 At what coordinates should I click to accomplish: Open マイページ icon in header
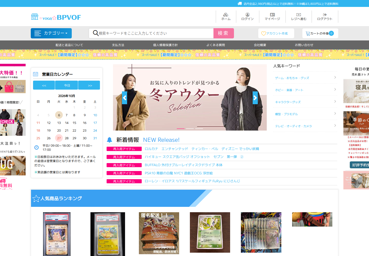point(272,15)
